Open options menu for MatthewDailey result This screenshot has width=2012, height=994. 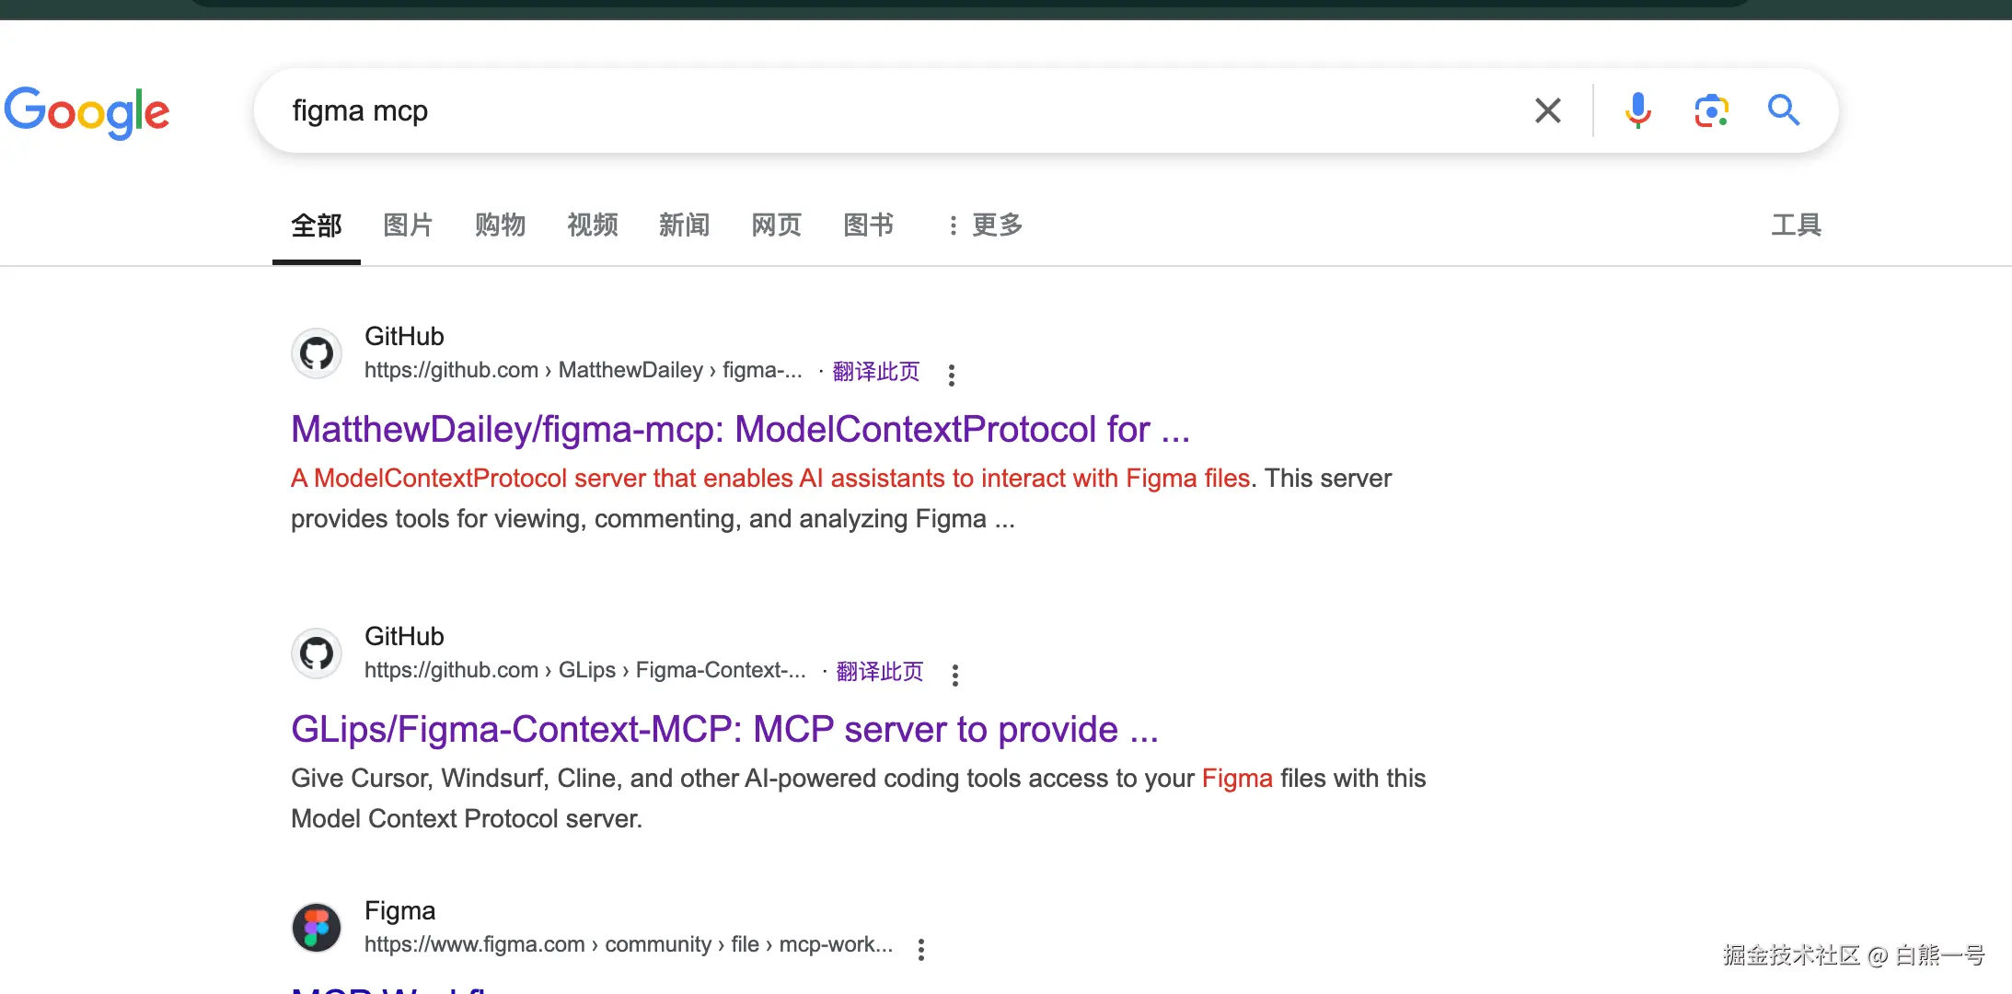[x=951, y=375]
